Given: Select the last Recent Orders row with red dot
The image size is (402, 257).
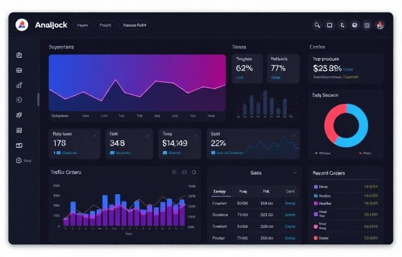Looking at the screenshot, I should [x=346, y=238].
